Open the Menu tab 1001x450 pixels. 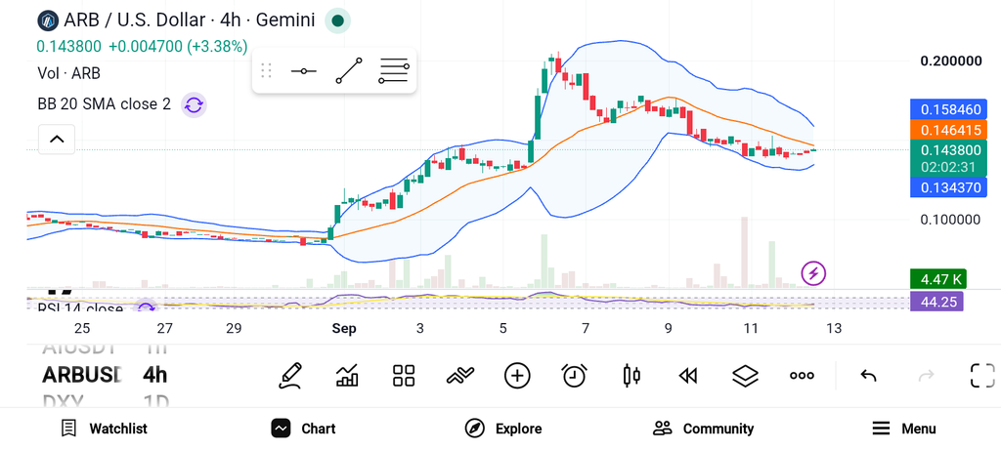click(904, 429)
